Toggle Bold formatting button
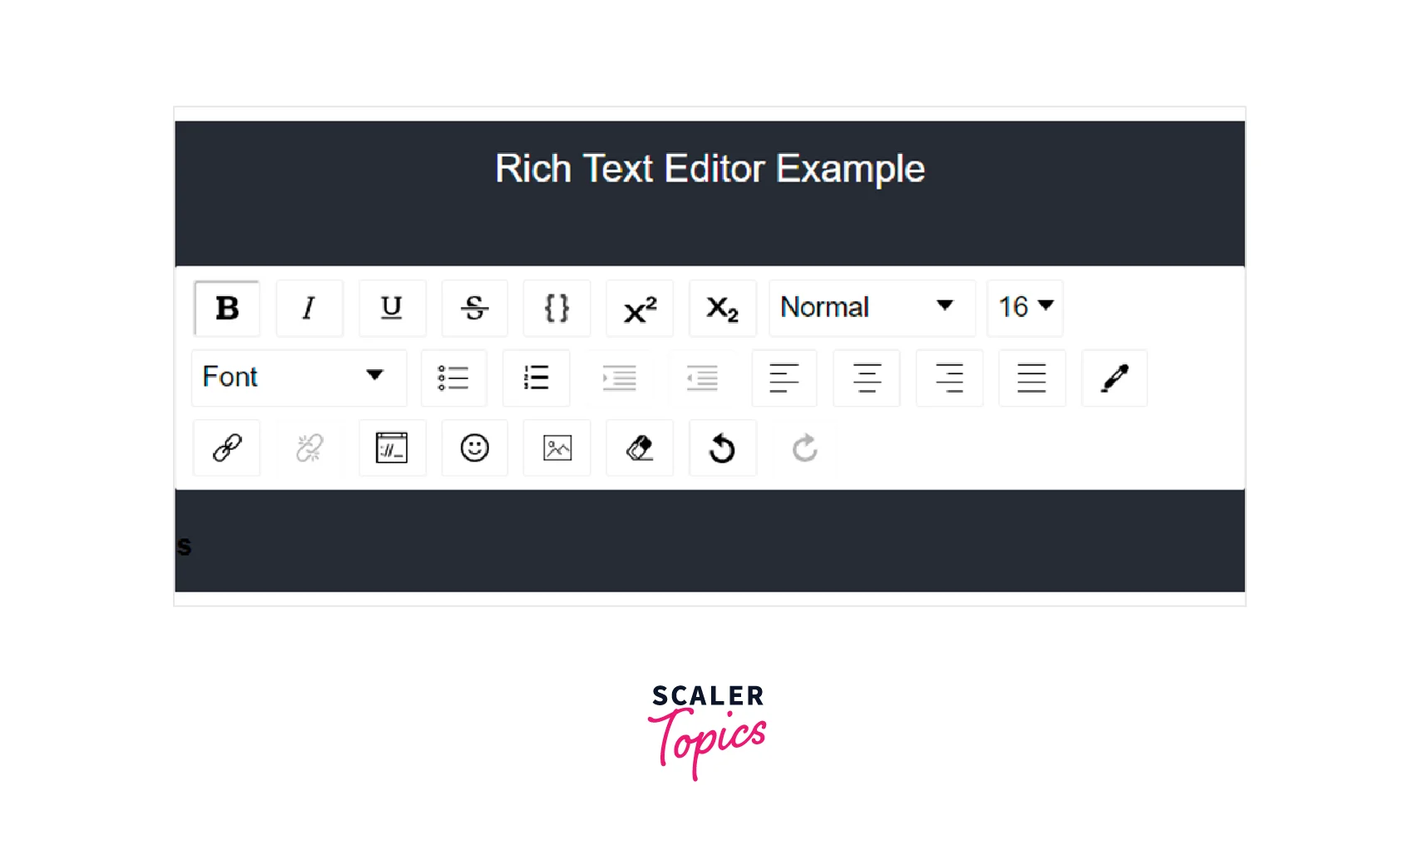Viewport: 1414px width, 860px height. pyautogui.click(x=226, y=309)
